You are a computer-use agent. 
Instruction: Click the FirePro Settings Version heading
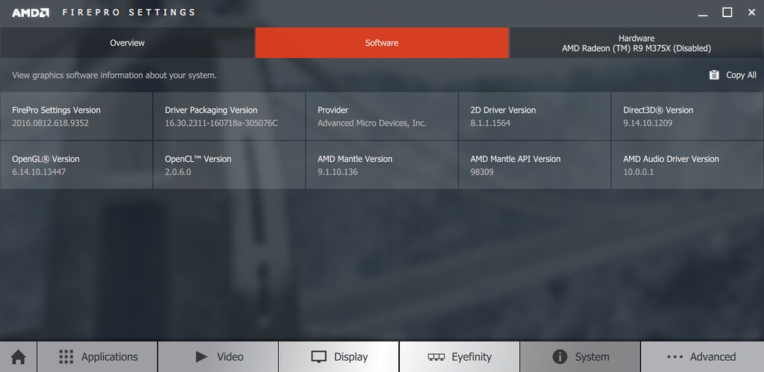click(56, 110)
